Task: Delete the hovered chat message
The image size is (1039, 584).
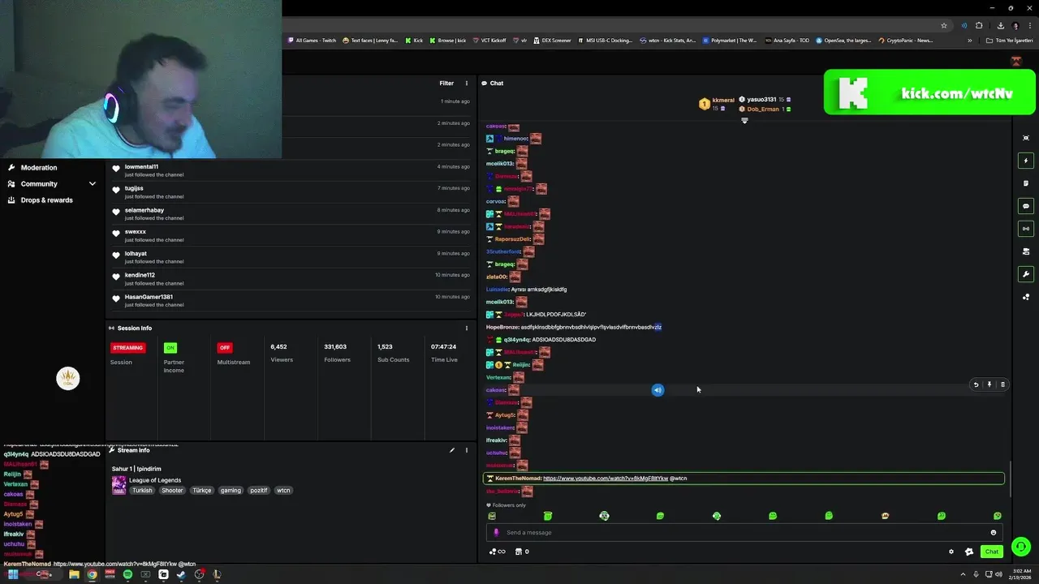Action: (1002, 384)
